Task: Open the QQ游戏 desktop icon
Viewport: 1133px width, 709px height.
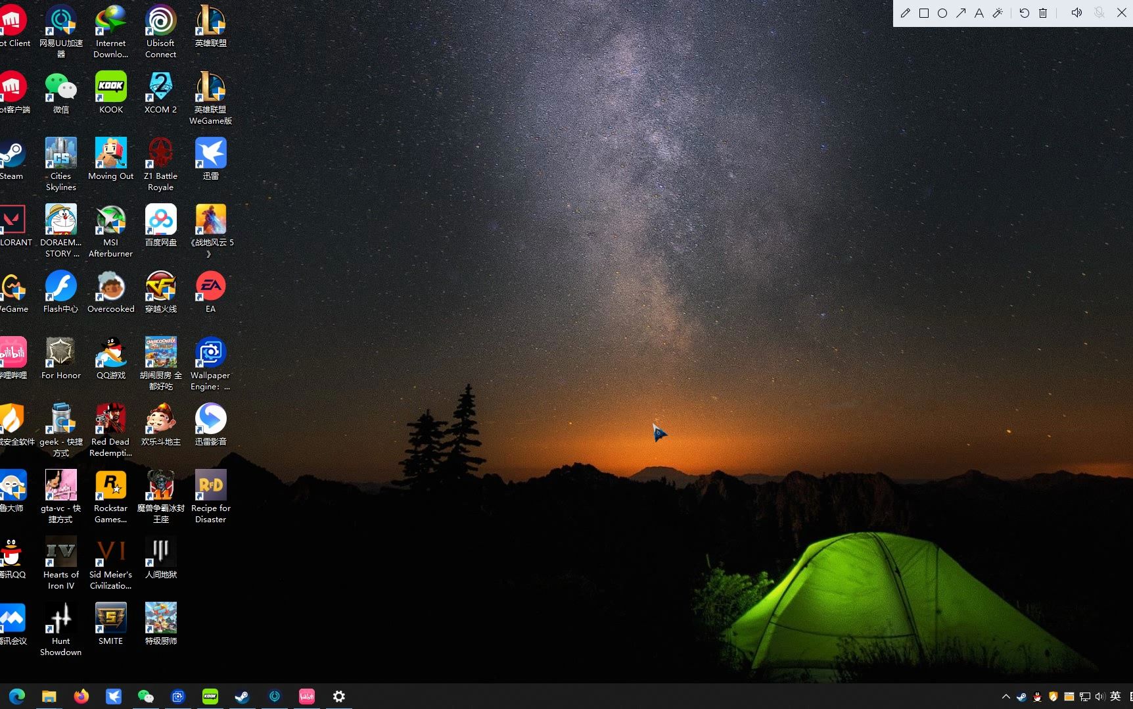Action: 111,358
